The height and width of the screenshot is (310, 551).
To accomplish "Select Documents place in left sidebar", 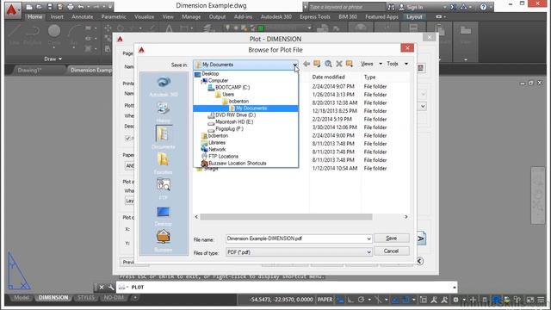I will pyautogui.click(x=164, y=138).
